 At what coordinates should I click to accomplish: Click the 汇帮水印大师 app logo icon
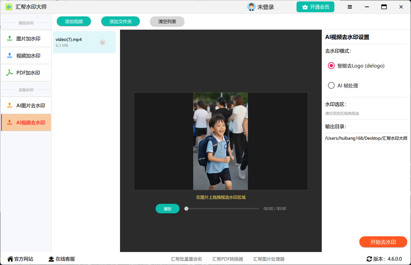pos(9,7)
